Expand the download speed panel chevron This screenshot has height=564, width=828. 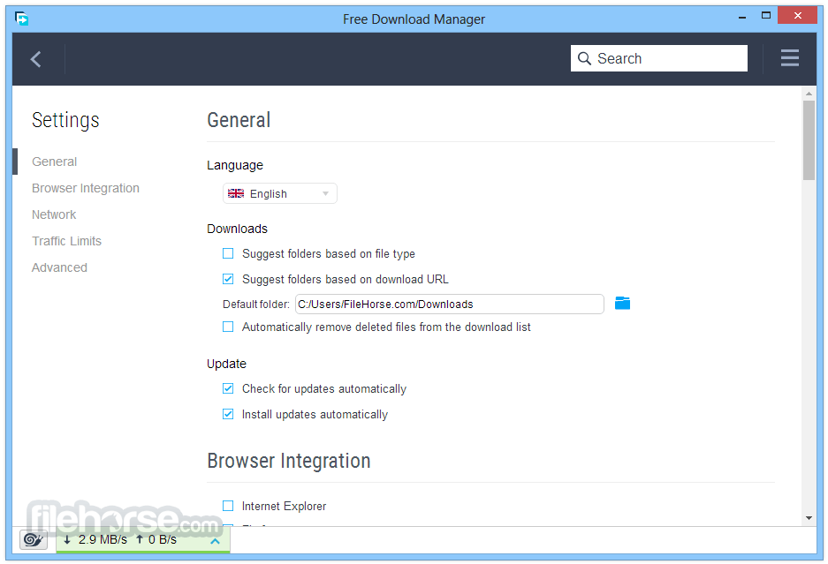215,541
